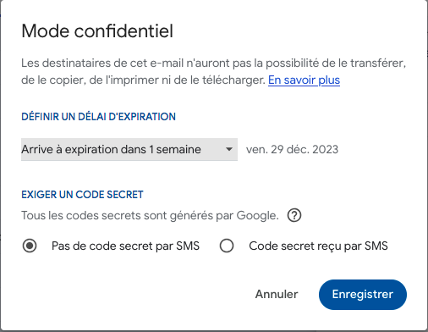This screenshot has height=332, width=428.
Task: Click the text 'Tous les codes secrets sont générés'
Action: 118,216
